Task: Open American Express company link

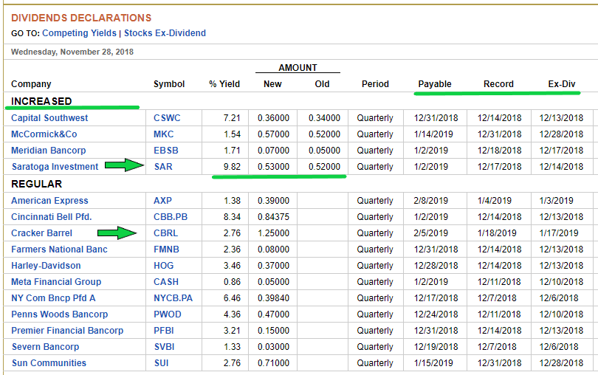Action: pos(49,201)
